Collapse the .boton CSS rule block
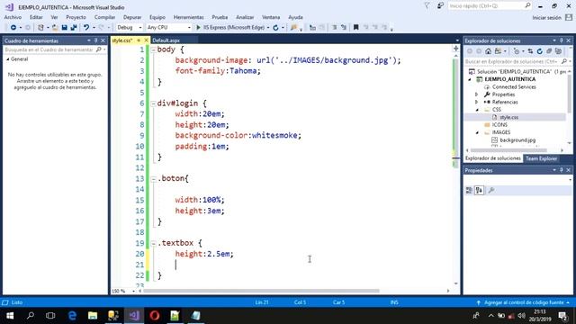Screen dimensions: 576x324 coord(153,179)
